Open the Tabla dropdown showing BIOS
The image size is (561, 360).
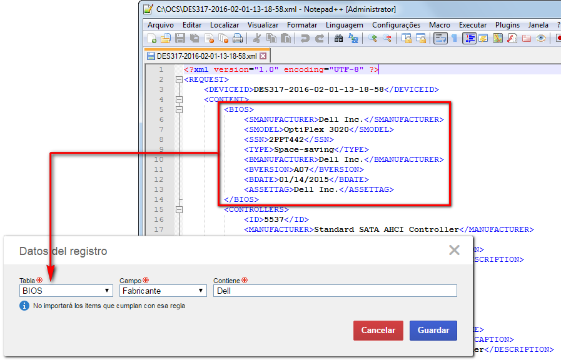click(x=66, y=291)
